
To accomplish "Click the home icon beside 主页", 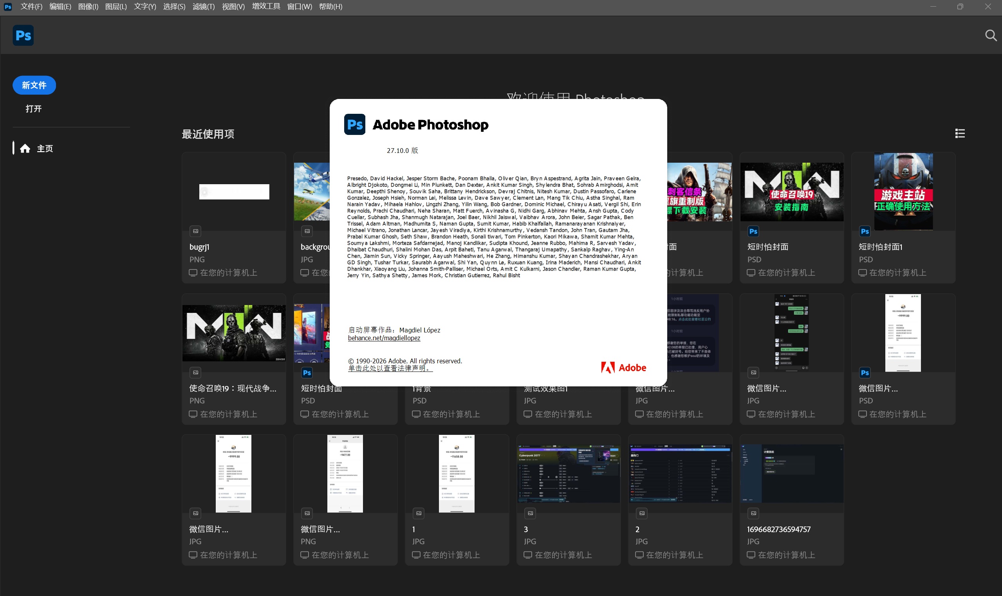I will click(25, 149).
